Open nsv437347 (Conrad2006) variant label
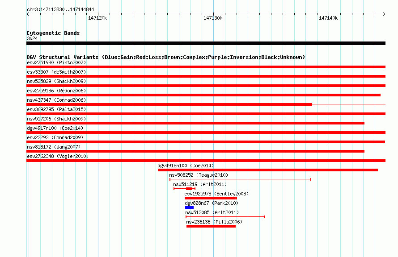The width and height of the screenshot is (398, 257). [56, 100]
